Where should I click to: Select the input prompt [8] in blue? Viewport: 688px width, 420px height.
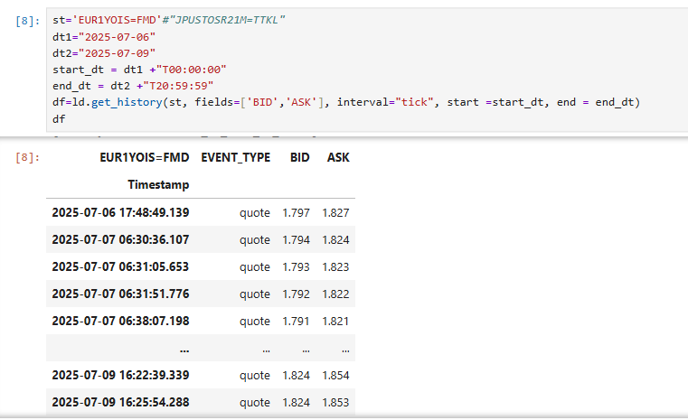(27, 21)
